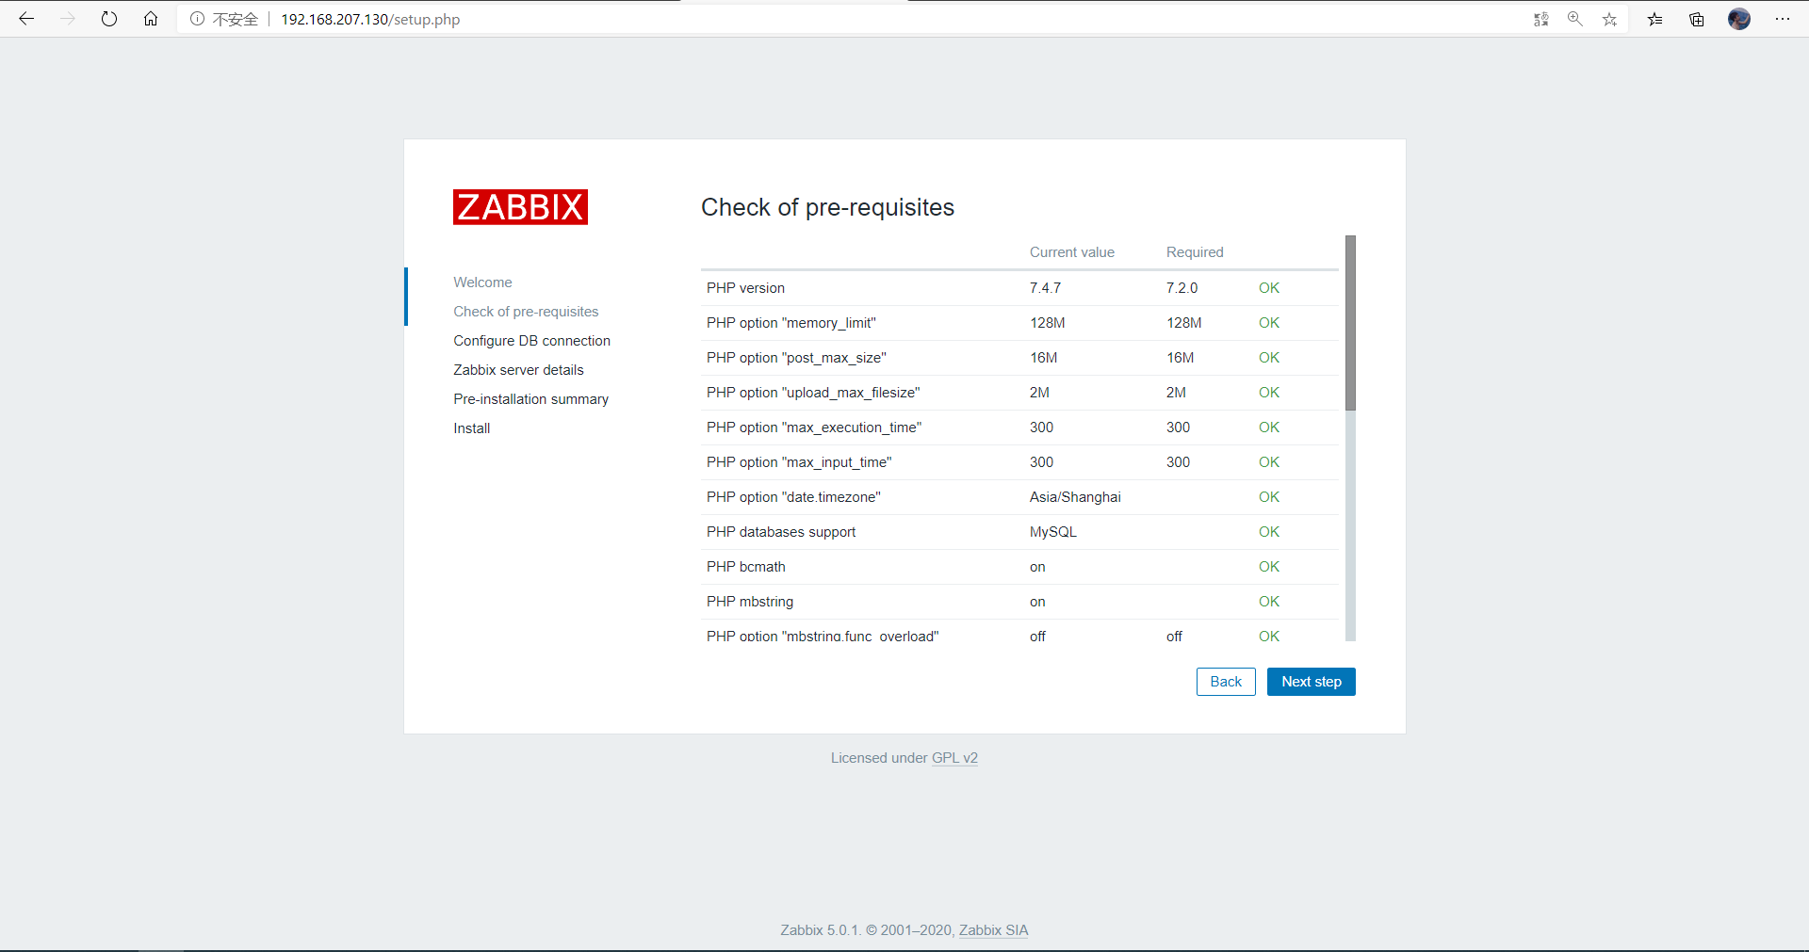
Task: Select Configure DB connection step
Action: pos(531,341)
